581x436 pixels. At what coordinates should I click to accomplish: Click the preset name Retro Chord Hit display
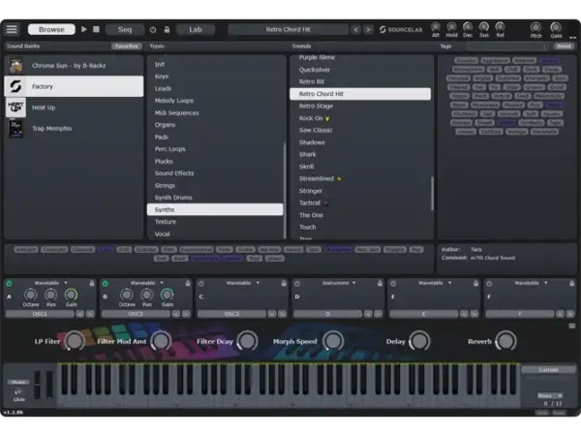289,29
